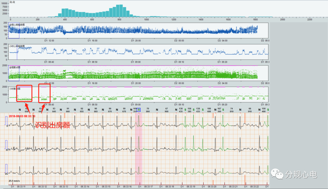Viewport: 328px width, 189px height.
Task: Click the 08:33:17 time label
Action: [x=148, y=187]
